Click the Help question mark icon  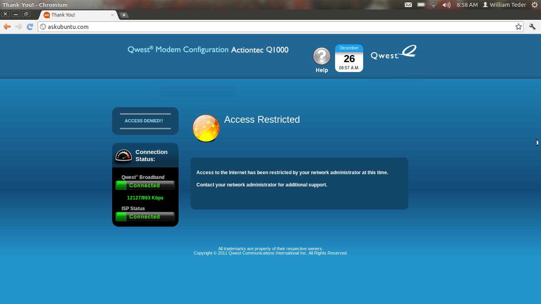click(322, 57)
